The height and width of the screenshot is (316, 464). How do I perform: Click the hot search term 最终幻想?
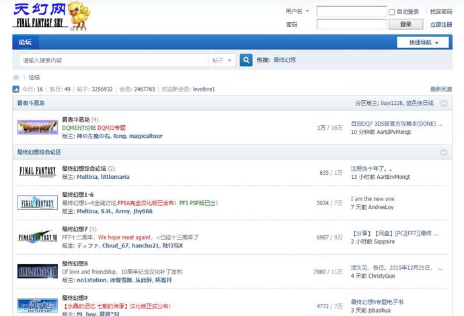(x=284, y=60)
